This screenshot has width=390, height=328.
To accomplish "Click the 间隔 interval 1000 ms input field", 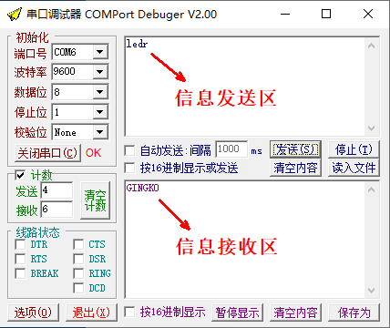I will pos(231,149).
